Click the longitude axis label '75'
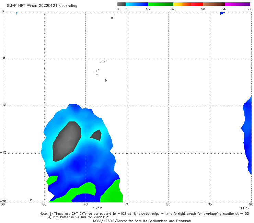 (127, 204)
